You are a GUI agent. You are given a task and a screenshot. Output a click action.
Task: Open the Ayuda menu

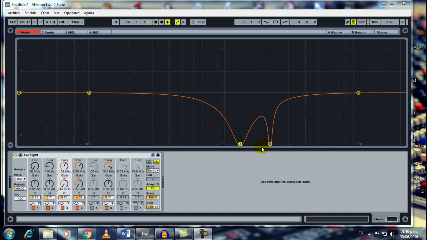coord(89,13)
